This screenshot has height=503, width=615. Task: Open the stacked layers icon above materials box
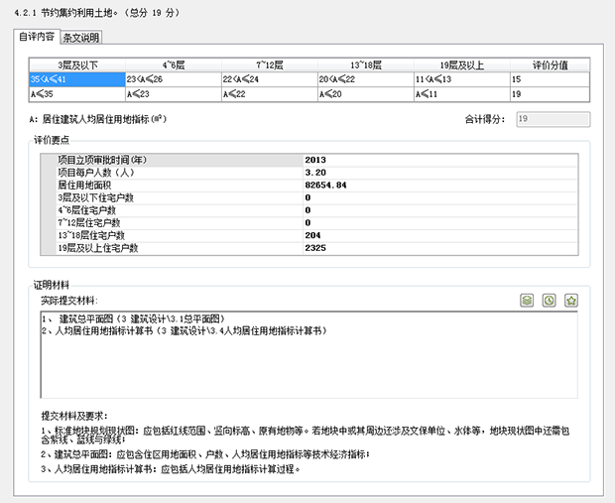(x=527, y=301)
